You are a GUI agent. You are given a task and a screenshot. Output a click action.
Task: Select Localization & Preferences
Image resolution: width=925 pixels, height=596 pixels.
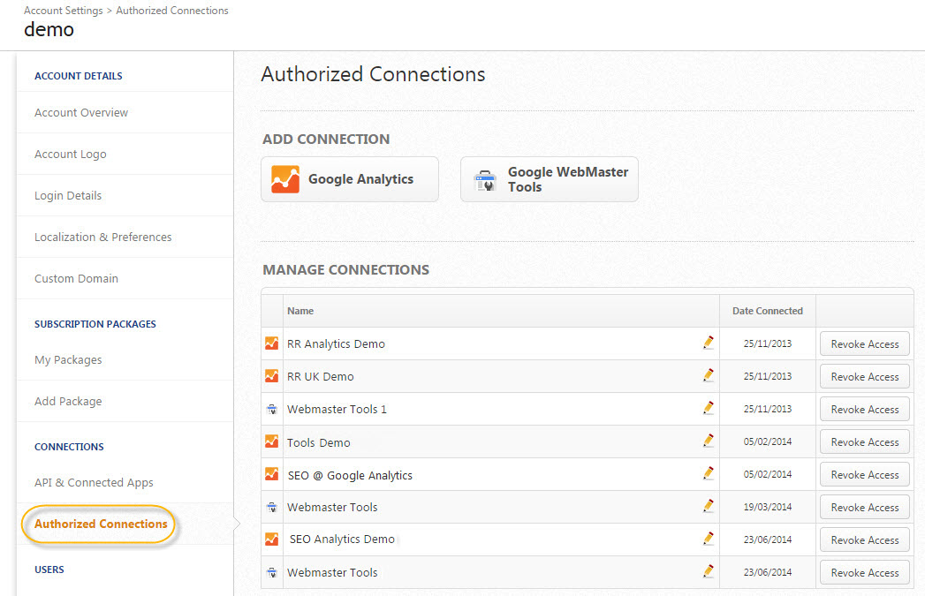pyautogui.click(x=103, y=238)
